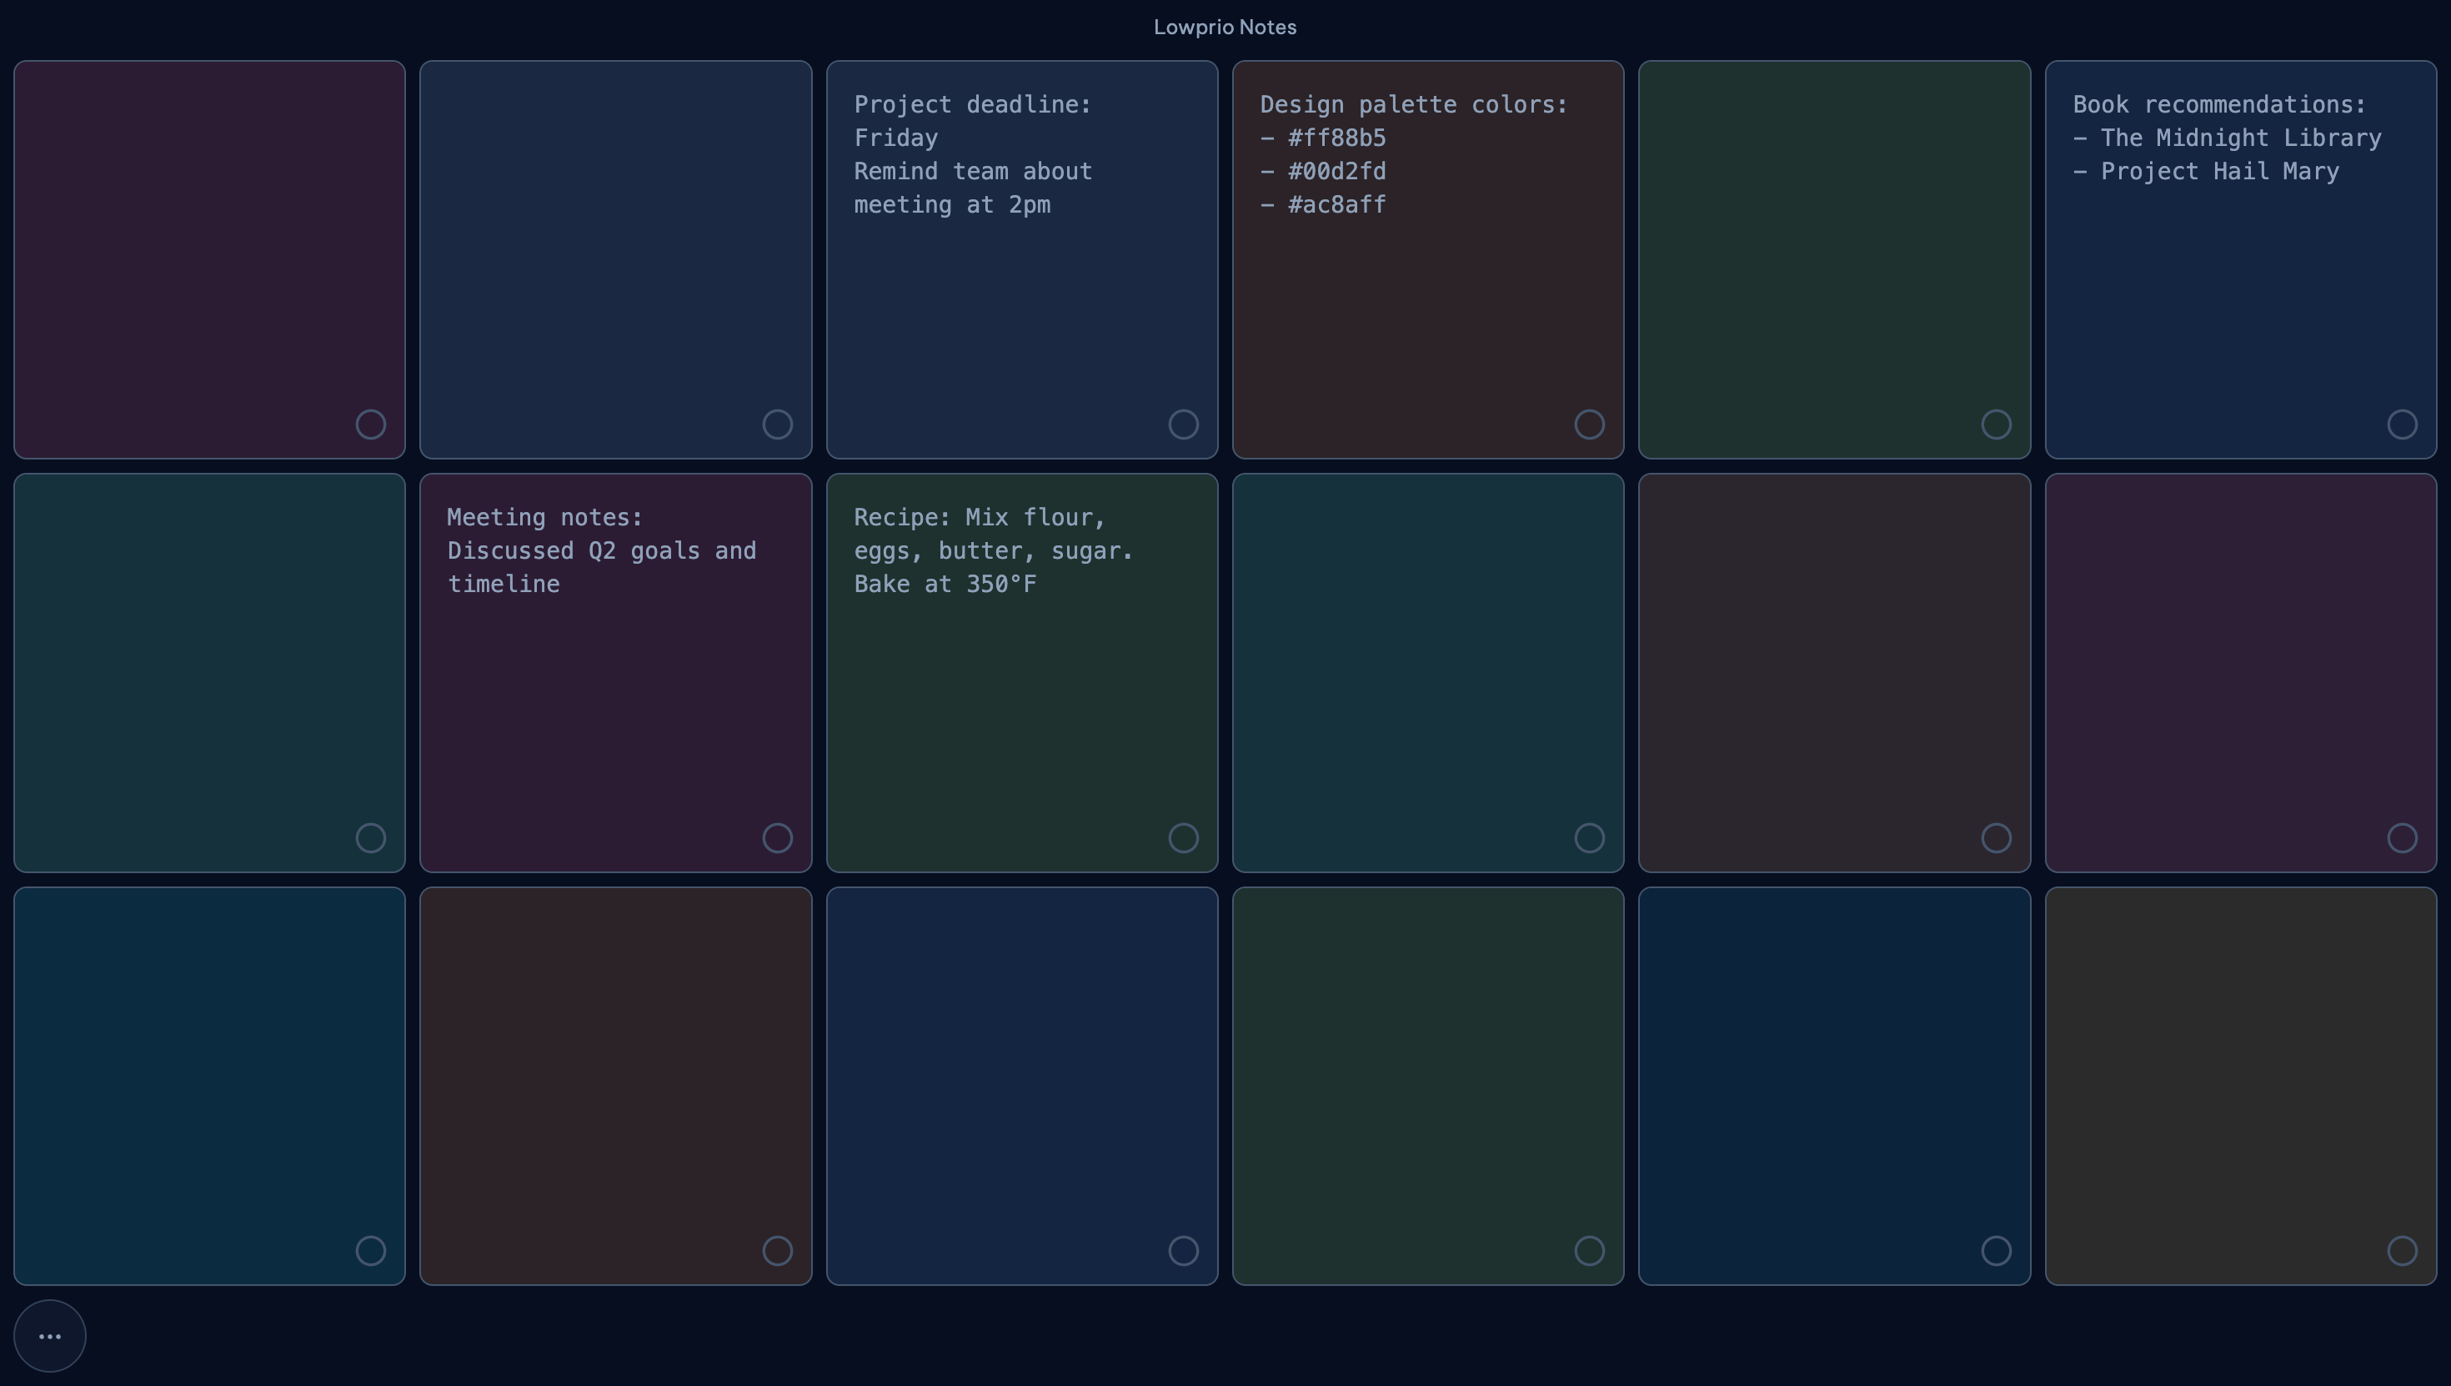
Task: Click the 'Meeting notes:' heading
Action: (x=545, y=518)
